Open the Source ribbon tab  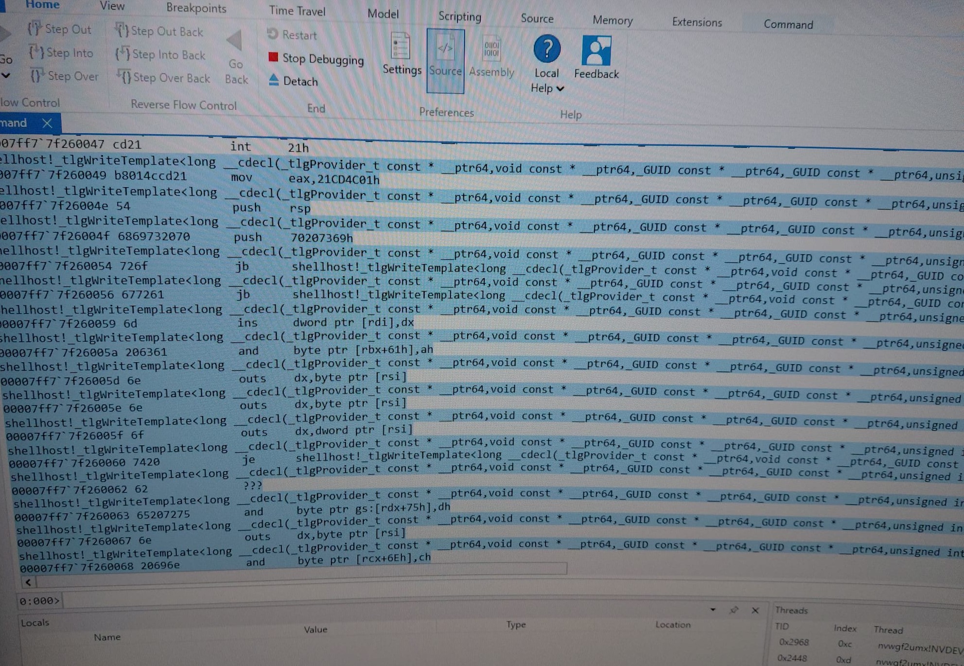(x=537, y=18)
